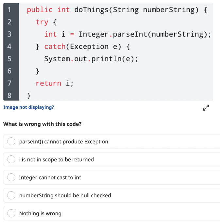The image size is (220, 223).
Task: Click the 'catch(Exception e)' code line
Action: (x=83, y=47)
